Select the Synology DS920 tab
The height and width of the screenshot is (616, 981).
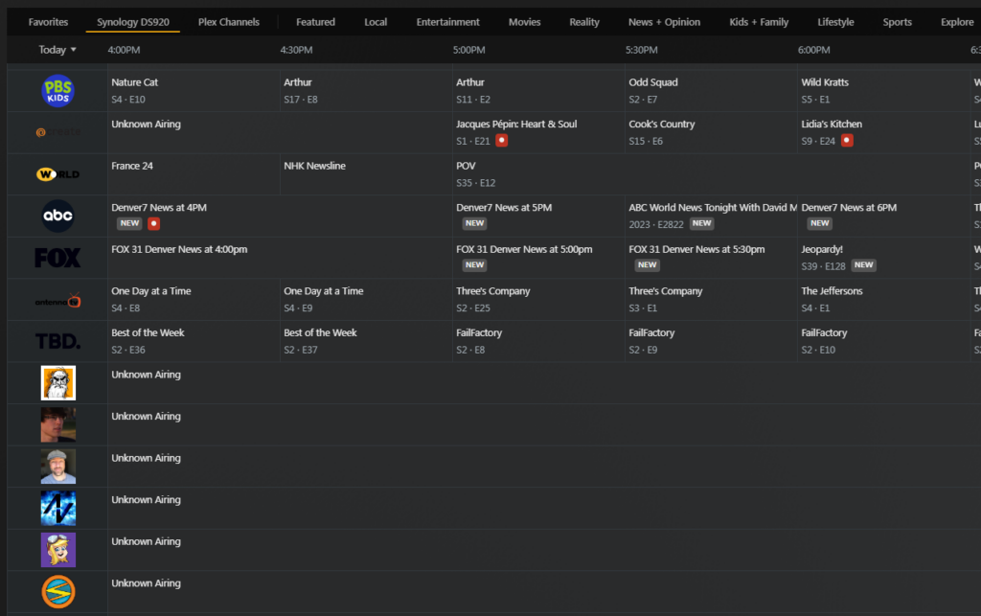click(x=132, y=22)
